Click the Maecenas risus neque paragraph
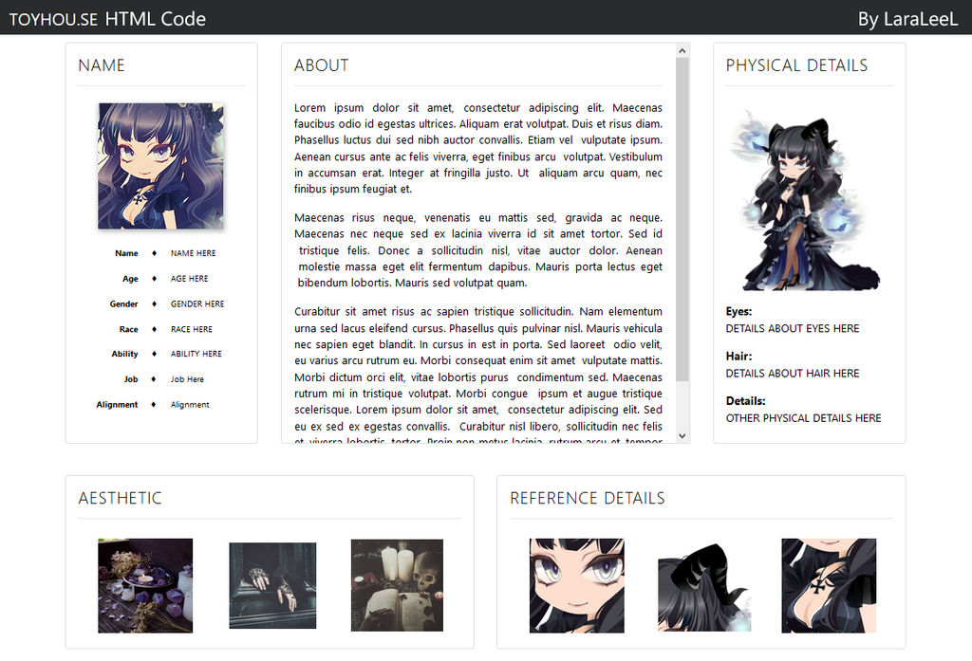The height and width of the screenshot is (661, 972). coord(478,250)
